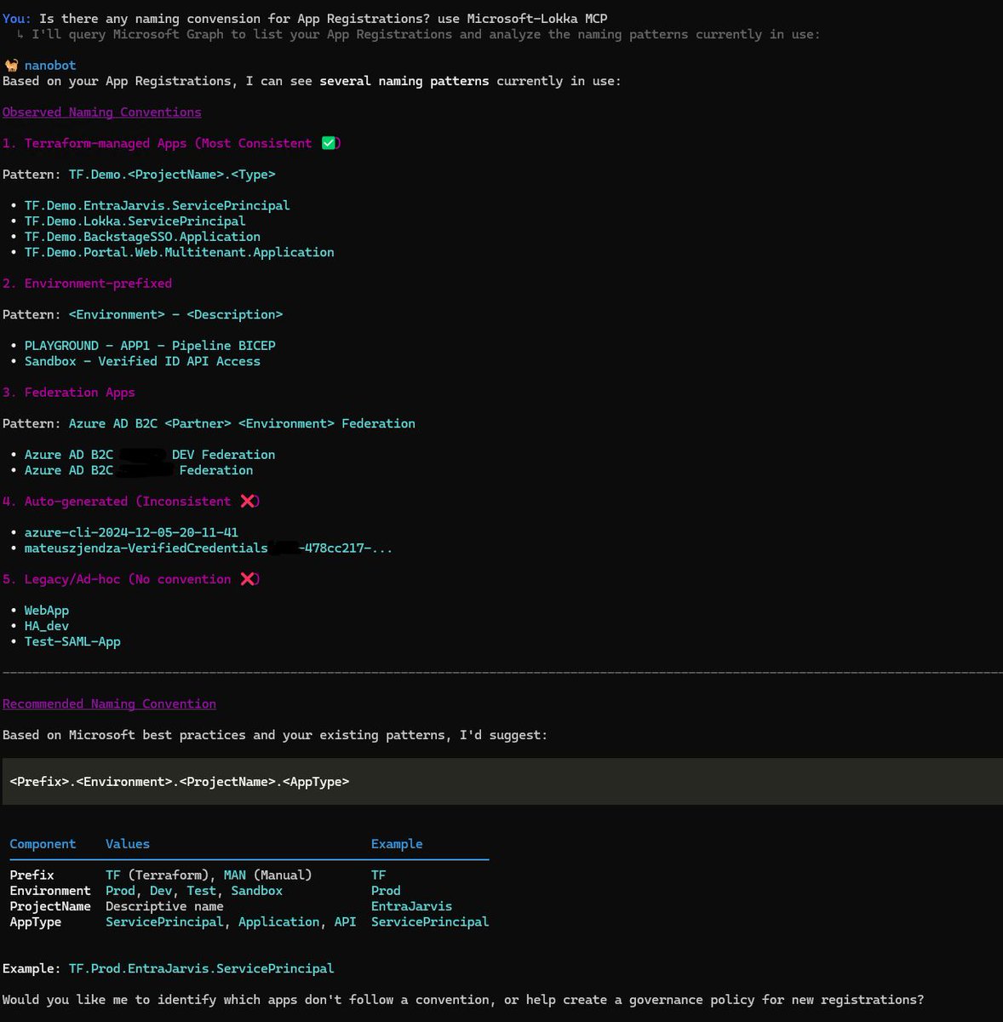Click the Test-SAML-App list entry
1003x1022 pixels.
(x=72, y=641)
